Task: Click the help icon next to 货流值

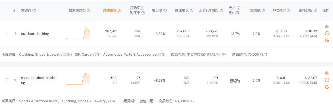Action: [x=263, y=10]
